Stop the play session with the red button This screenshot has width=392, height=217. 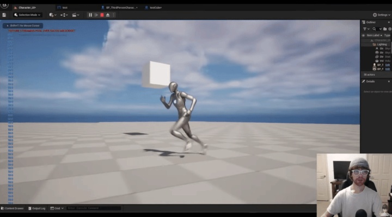tap(102, 15)
